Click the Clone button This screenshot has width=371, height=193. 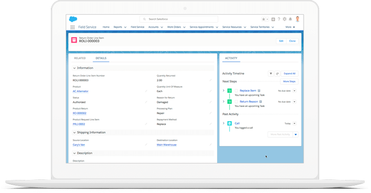pos(292,41)
